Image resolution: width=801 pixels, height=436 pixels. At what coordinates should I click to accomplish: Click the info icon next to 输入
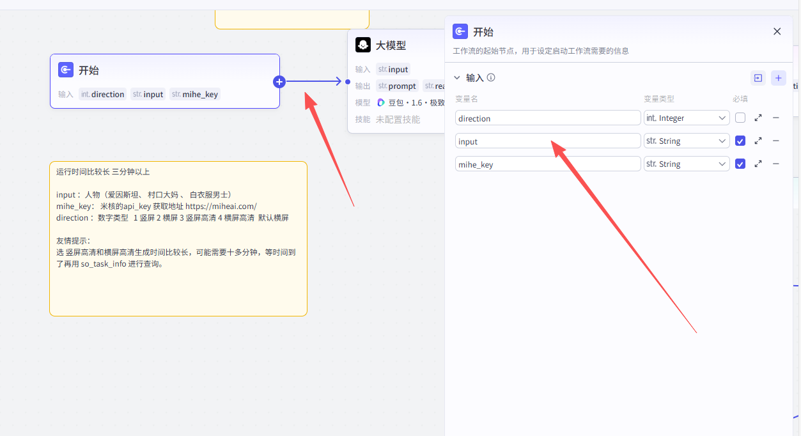point(491,77)
